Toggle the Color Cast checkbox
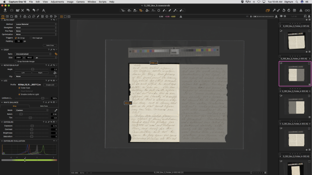Viewport: 312px width, 175px height. click(x=19, y=88)
